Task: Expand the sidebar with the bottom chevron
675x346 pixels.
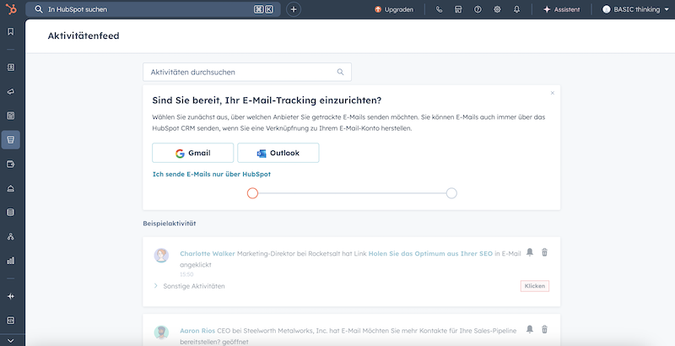Action: 10,341
